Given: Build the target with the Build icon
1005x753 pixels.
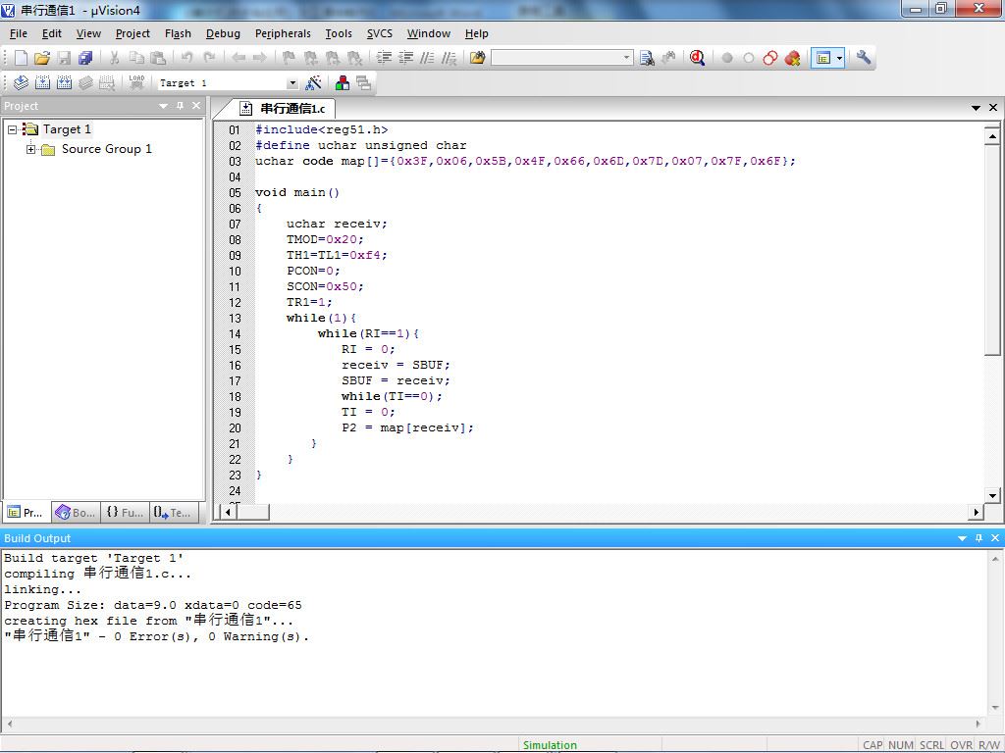Looking at the screenshot, I should click(43, 82).
